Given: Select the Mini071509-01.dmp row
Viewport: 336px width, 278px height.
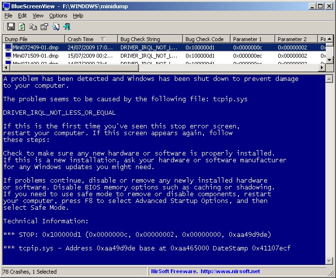Looking at the screenshot, I should point(164,56).
